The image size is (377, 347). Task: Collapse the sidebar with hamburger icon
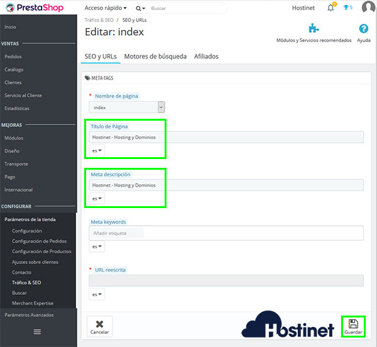click(x=37, y=332)
